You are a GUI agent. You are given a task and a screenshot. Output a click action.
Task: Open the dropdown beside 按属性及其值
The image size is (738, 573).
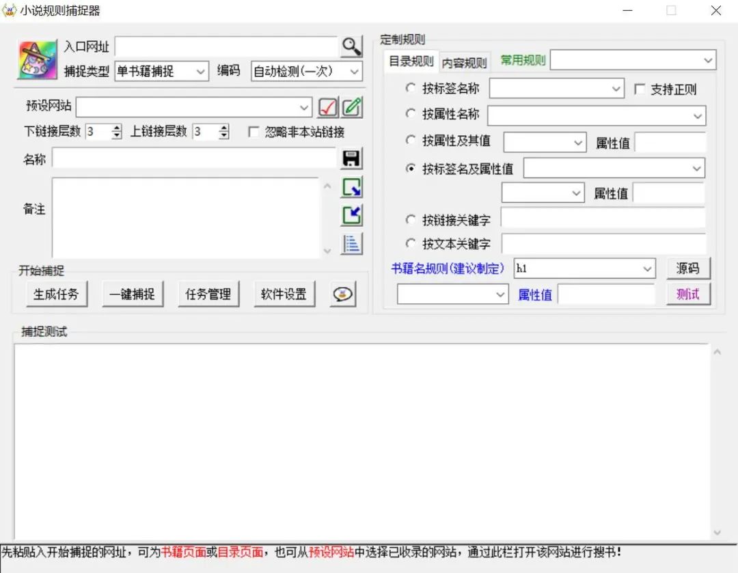point(545,143)
